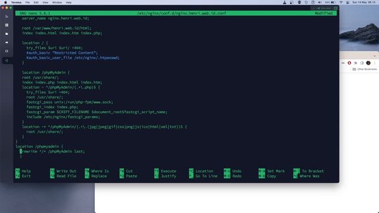Click the fastcgi_pass unix socket line
This screenshot has height=213, width=379.
[70, 102]
